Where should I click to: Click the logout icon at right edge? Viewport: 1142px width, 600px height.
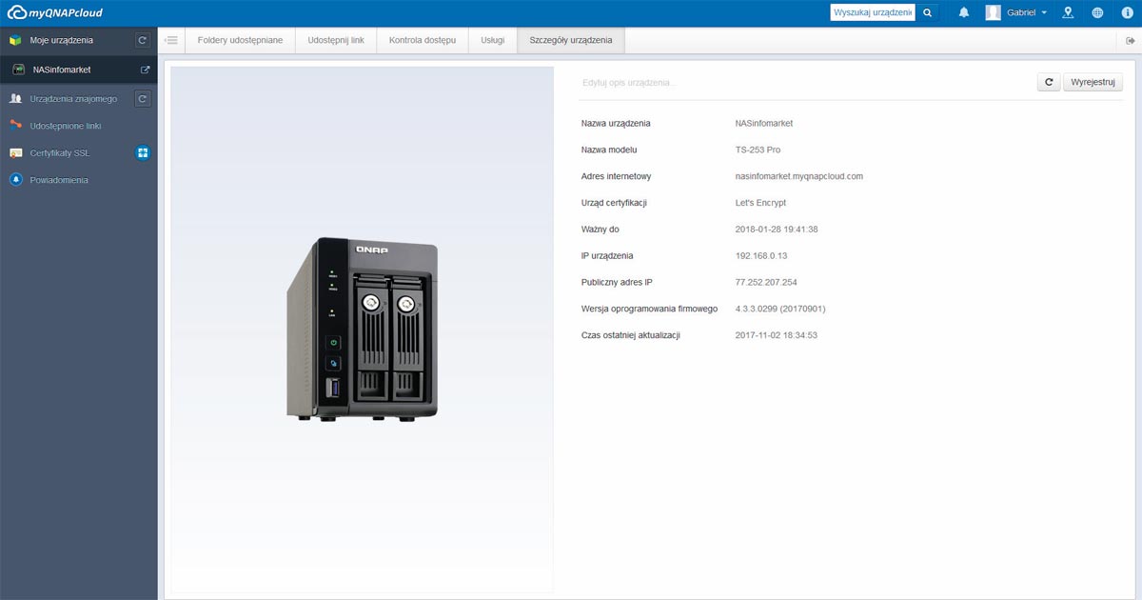(x=1130, y=40)
